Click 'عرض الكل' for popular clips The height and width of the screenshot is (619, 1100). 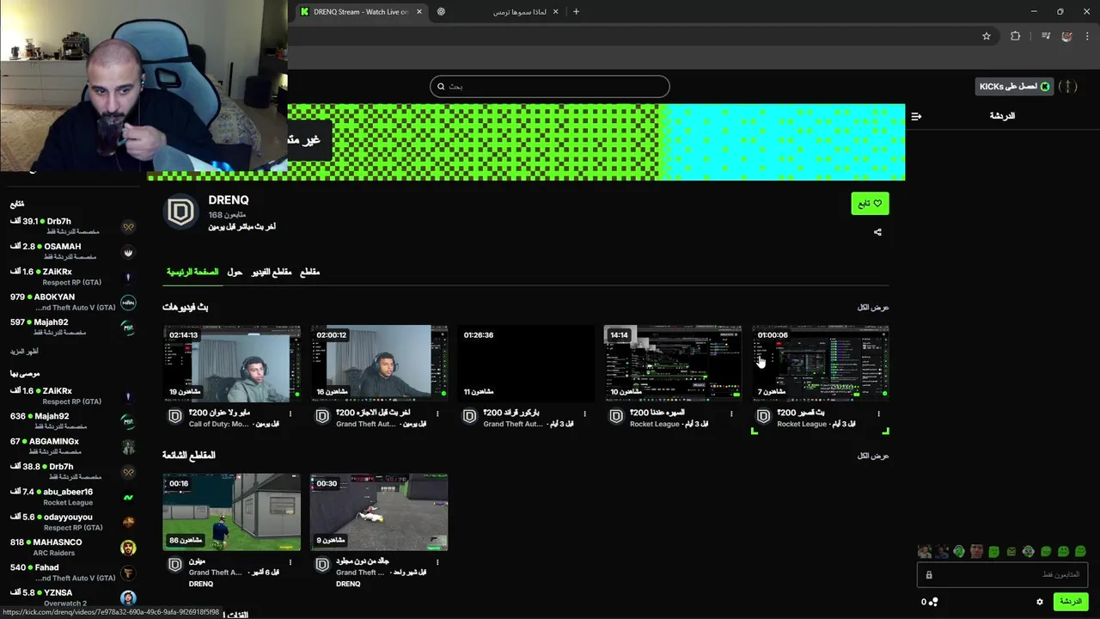[x=873, y=456]
